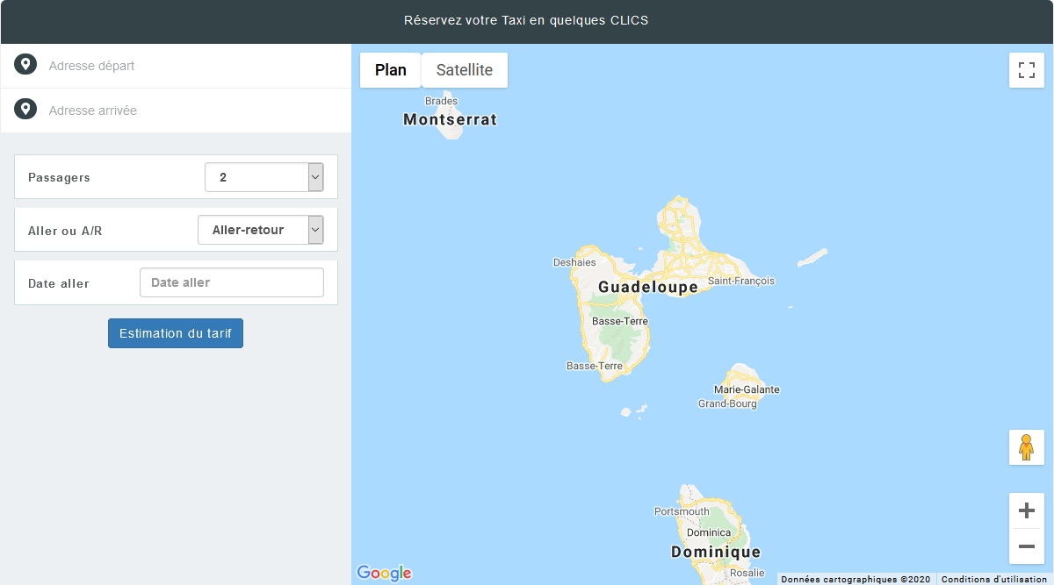Open the Conditions d'utilisation link
Image resolution: width=1054 pixels, height=585 pixels.
993,579
